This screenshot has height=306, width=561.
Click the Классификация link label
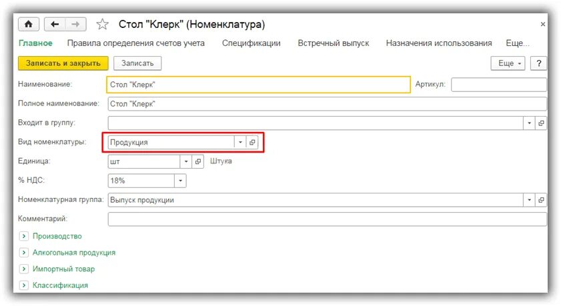[x=60, y=285]
